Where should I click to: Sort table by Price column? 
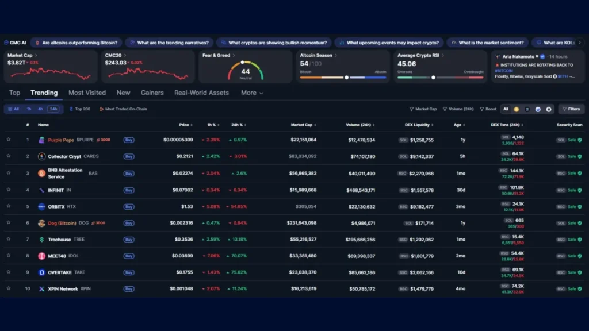click(186, 125)
